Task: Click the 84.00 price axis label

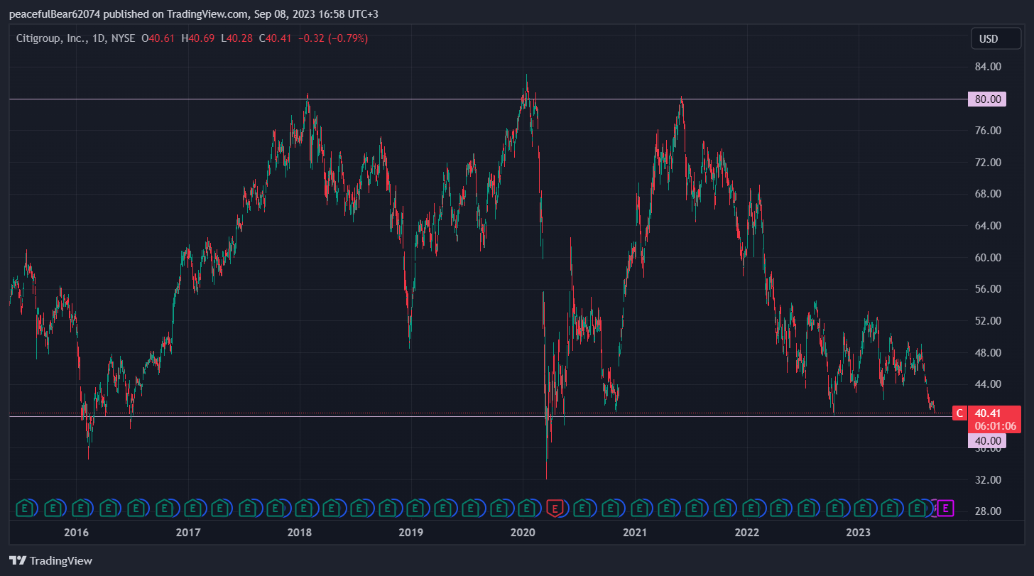Action: (x=988, y=67)
